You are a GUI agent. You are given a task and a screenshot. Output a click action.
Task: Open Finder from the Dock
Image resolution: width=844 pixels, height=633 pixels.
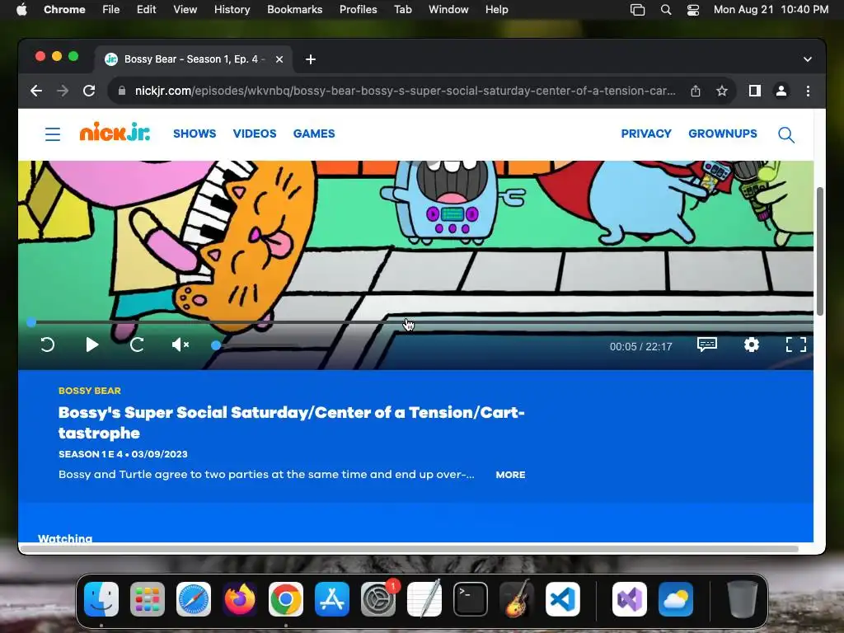[x=101, y=599]
